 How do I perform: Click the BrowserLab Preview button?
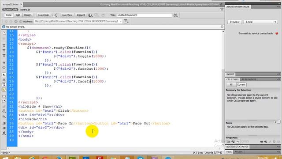(x=234, y=22)
